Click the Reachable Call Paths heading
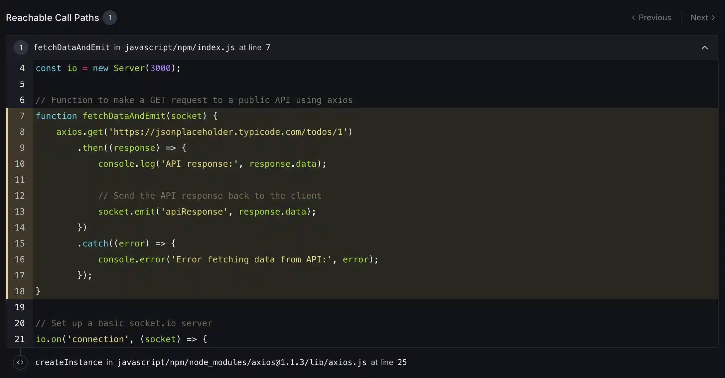This screenshot has width=725, height=378. [x=53, y=18]
